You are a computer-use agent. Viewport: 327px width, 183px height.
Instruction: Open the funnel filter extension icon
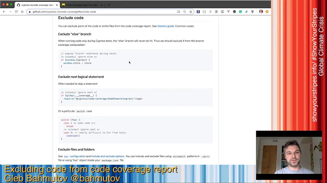(x=228, y=12)
